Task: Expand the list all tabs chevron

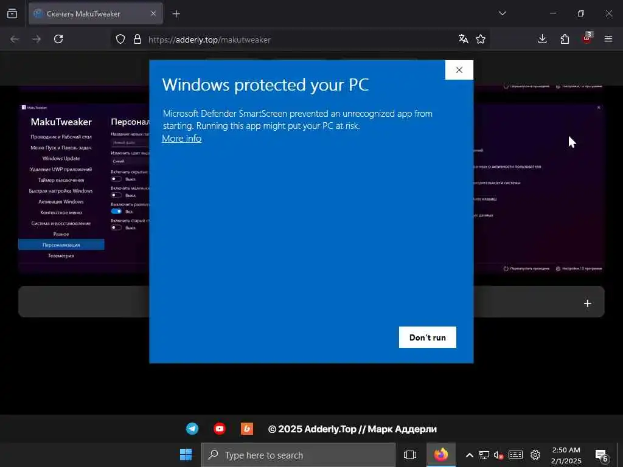Action: pos(503,13)
